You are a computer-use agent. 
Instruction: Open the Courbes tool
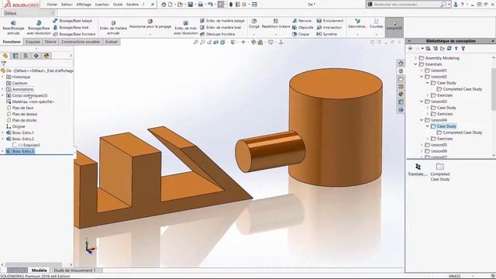point(376,24)
